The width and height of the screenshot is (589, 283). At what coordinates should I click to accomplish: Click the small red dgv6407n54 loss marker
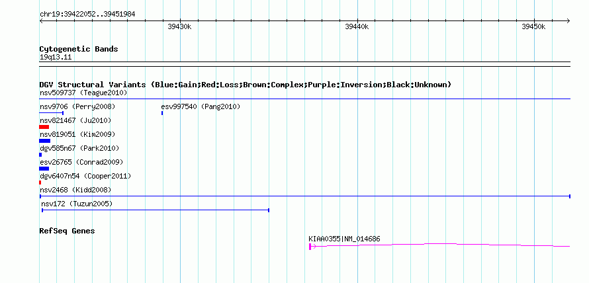[40, 182]
